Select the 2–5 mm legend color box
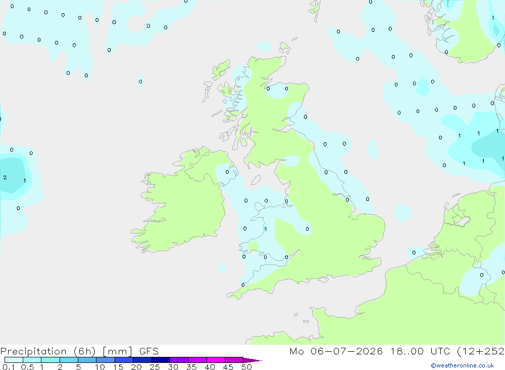This screenshot has width=505, height=370. tap(69, 360)
